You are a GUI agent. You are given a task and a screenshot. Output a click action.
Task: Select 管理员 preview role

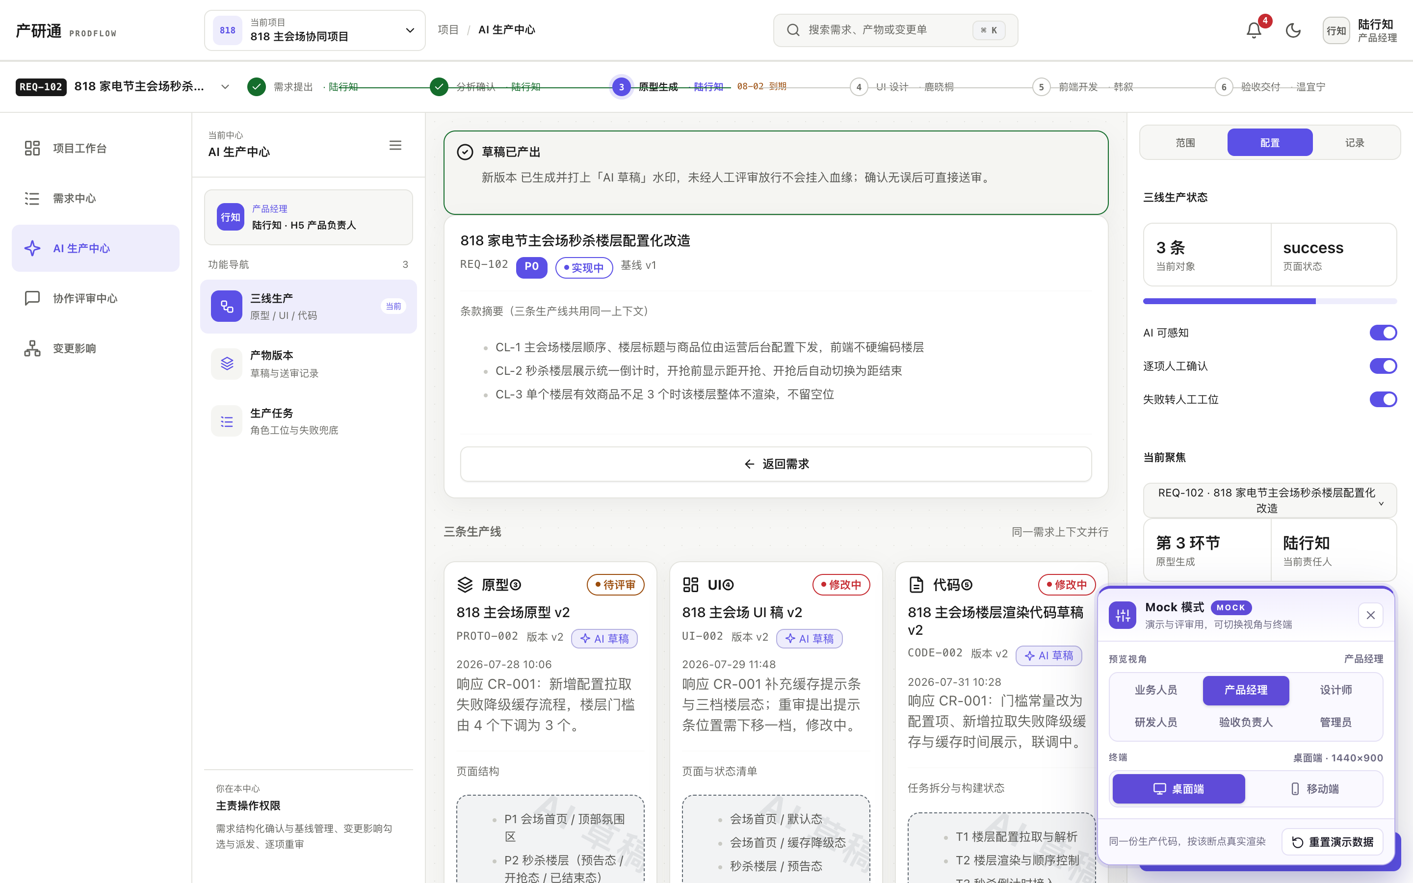click(x=1335, y=722)
